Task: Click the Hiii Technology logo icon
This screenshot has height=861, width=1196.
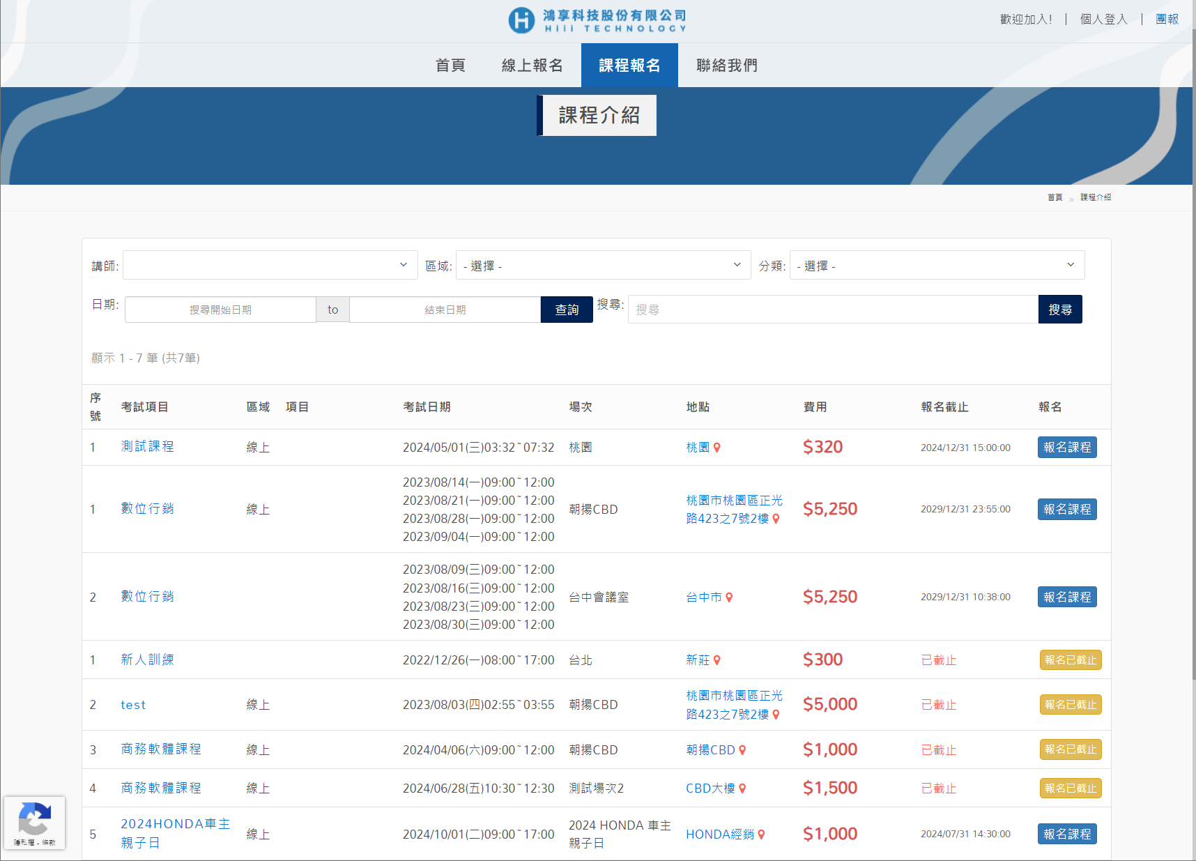Action: pos(521,20)
